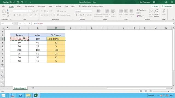Open Insert Function fx dialog
Image resolution: width=175 pixels, height=98 pixels.
click(29, 23)
